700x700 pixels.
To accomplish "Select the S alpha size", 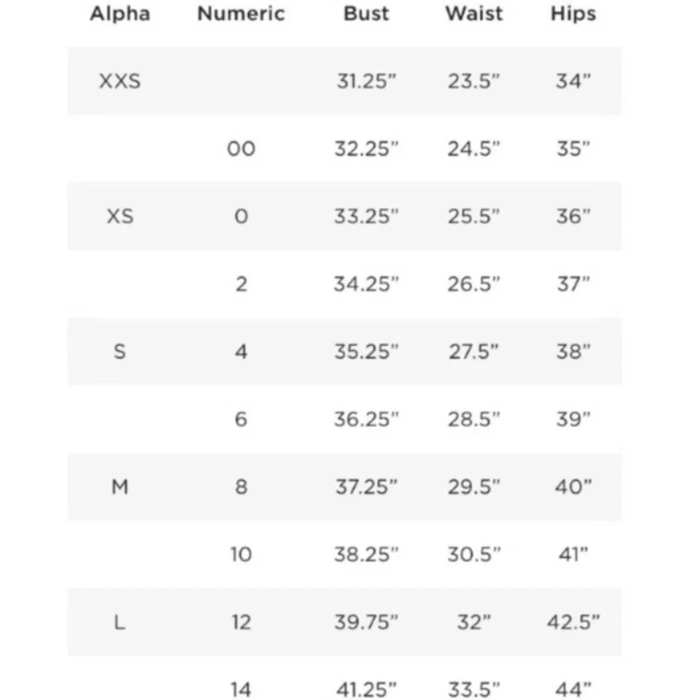I will click(x=120, y=351).
